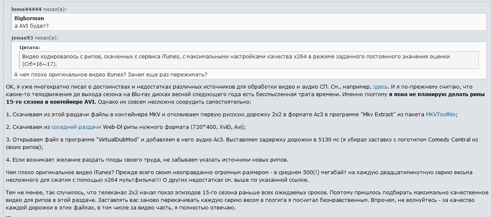The width and height of the screenshot is (491, 217).
Task: Click the bold name Bigborman in quote
Action: [29, 18]
